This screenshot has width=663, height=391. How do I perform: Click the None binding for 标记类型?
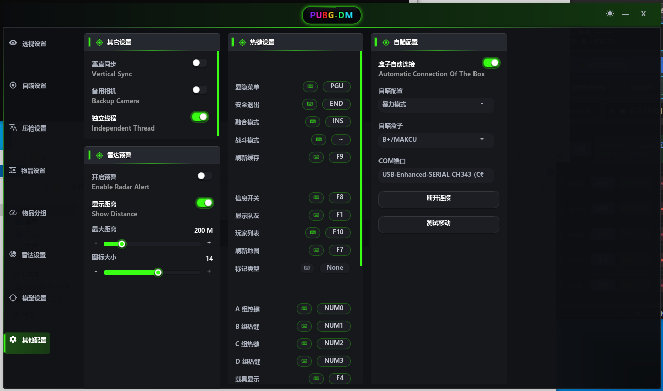tap(335, 268)
